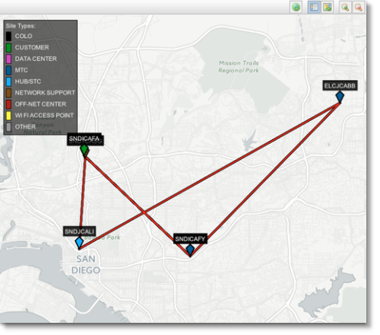The width and height of the screenshot is (380, 335).
Task: Click the DATA CENTER legend text
Action: pos(36,59)
